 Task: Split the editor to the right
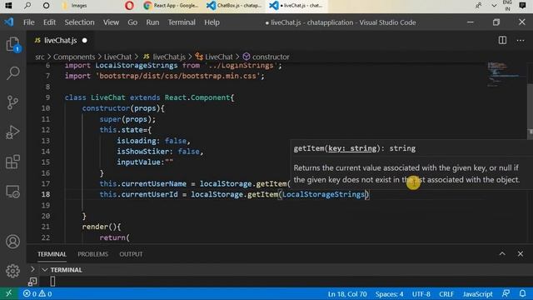(x=502, y=40)
